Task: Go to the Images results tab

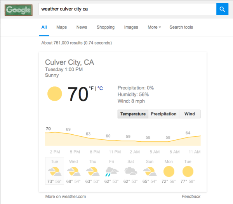Action: (x=131, y=27)
